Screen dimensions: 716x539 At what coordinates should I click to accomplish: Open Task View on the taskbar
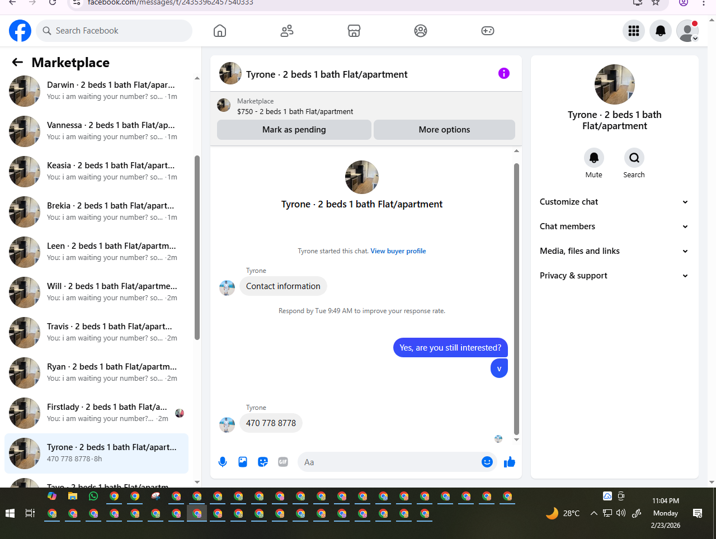(30, 513)
